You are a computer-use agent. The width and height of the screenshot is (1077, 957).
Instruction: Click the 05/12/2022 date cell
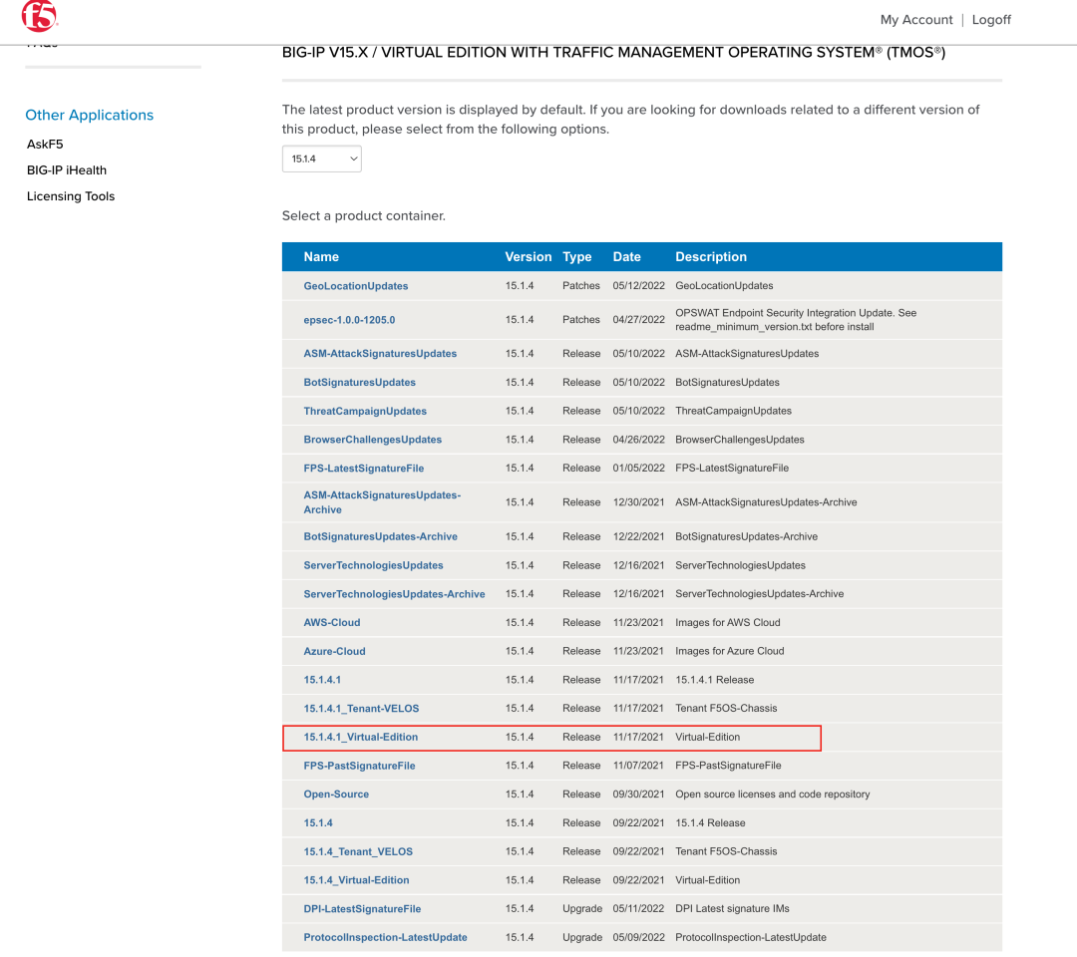point(639,285)
